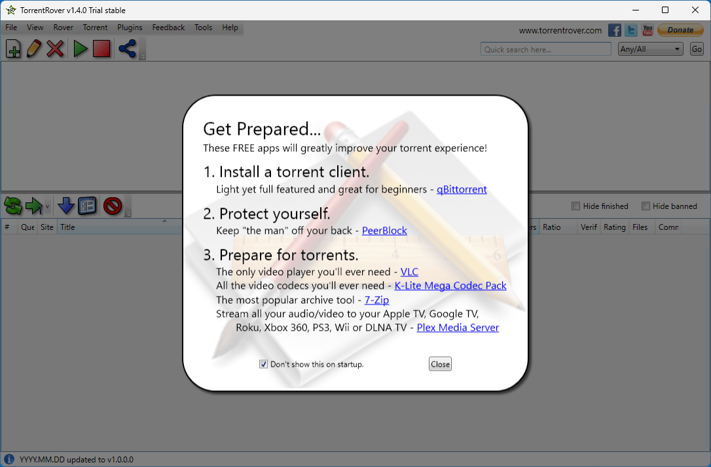Follow the VLC link
Viewport: 711px width, 467px height.
[409, 272]
